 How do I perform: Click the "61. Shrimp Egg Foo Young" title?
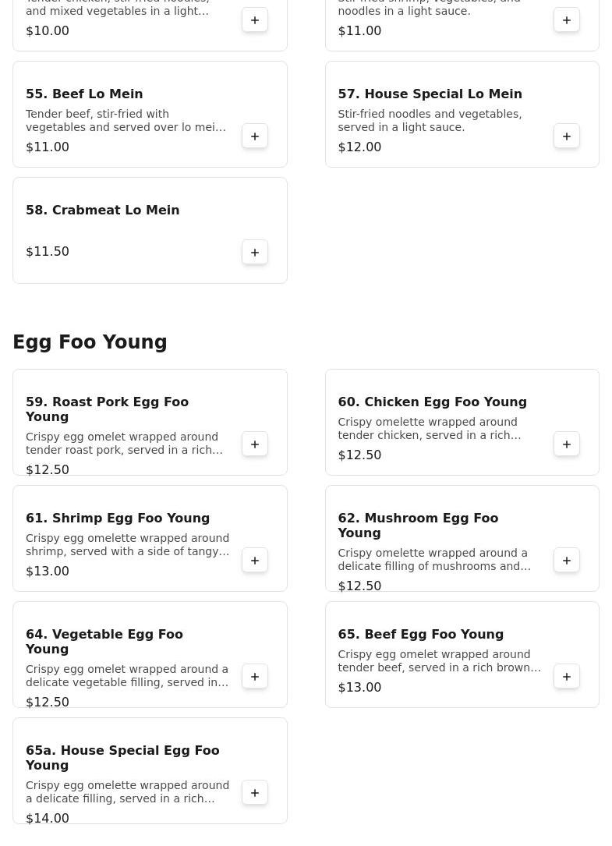tap(118, 518)
